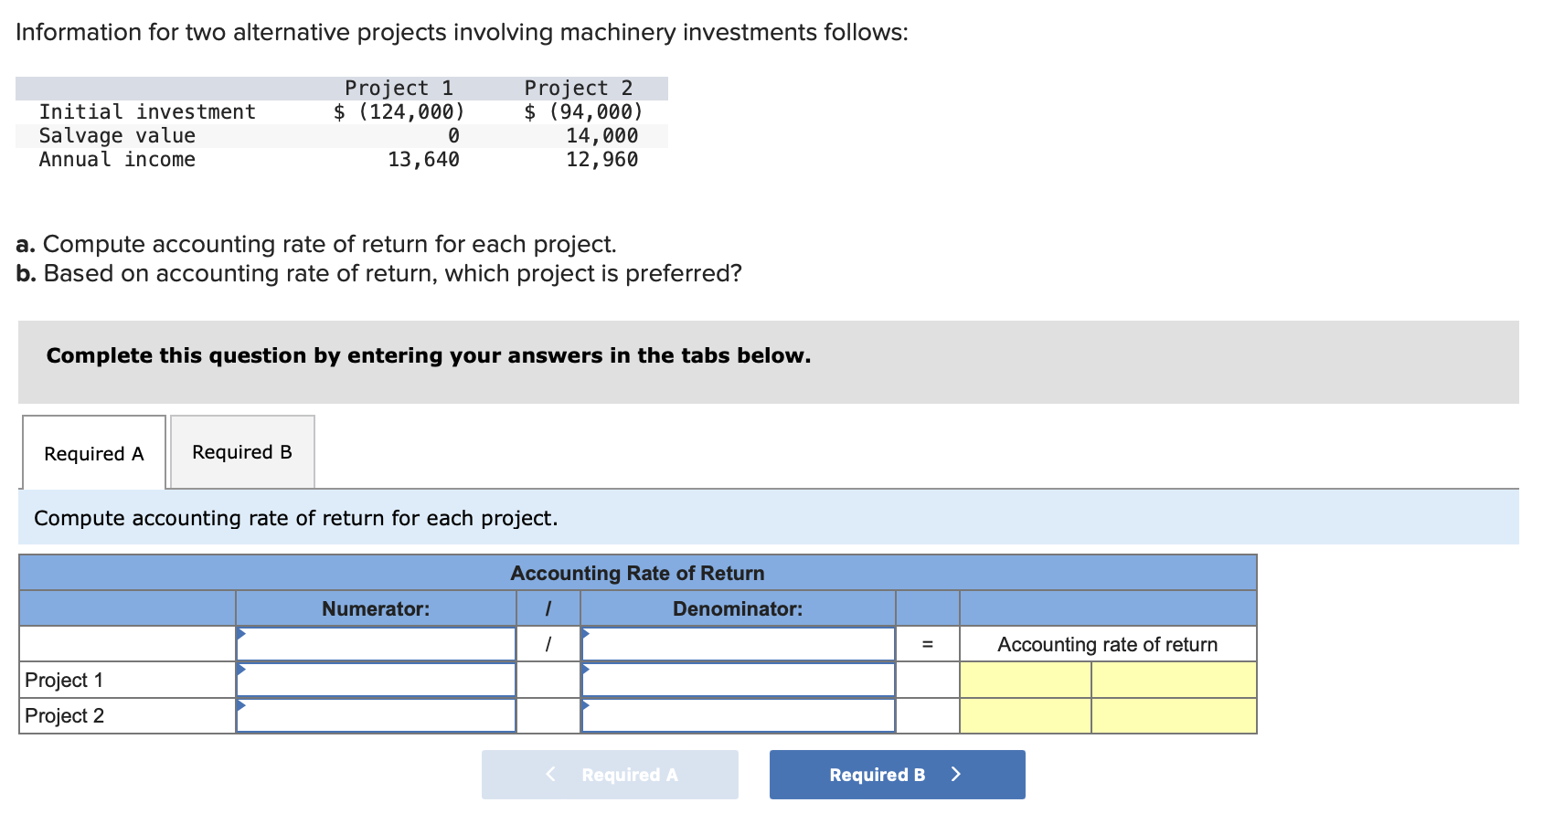The height and width of the screenshot is (824, 1543).
Task: Click the Required B navigation button
Action: click(x=895, y=775)
